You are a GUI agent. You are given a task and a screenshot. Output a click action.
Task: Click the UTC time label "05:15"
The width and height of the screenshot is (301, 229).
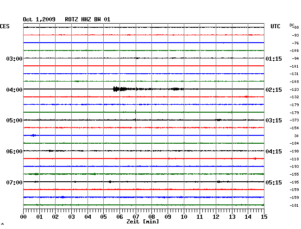coord(274,182)
